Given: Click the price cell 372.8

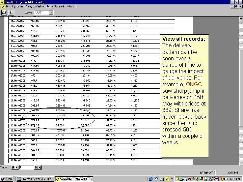Looking at the screenshot, I should click(x=34, y=145).
